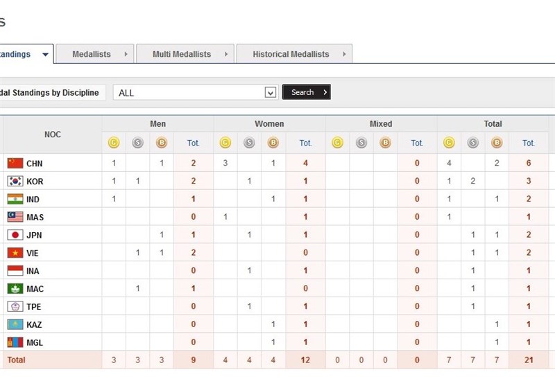This screenshot has width=555, height=386.
Task: Select the MGL country row label
Action: coord(35,342)
